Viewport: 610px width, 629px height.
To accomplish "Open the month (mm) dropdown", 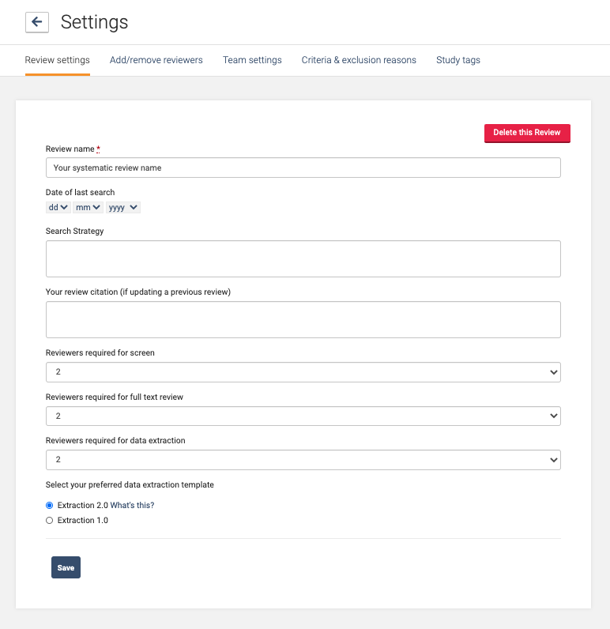I will click(x=87, y=208).
